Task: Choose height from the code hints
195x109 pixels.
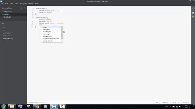Action: click(x=51, y=27)
